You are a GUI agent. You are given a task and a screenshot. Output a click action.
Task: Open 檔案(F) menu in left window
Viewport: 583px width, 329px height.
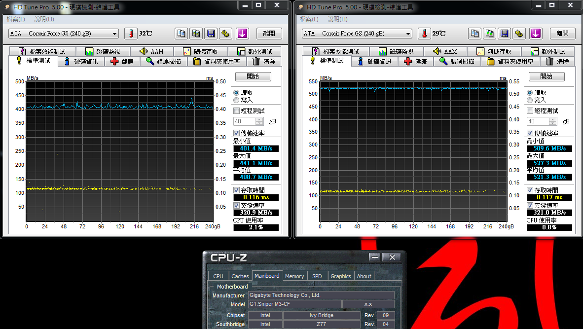pos(15,19)
